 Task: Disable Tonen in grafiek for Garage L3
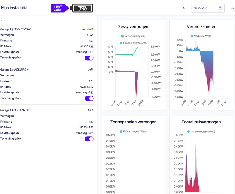point(89,58)
